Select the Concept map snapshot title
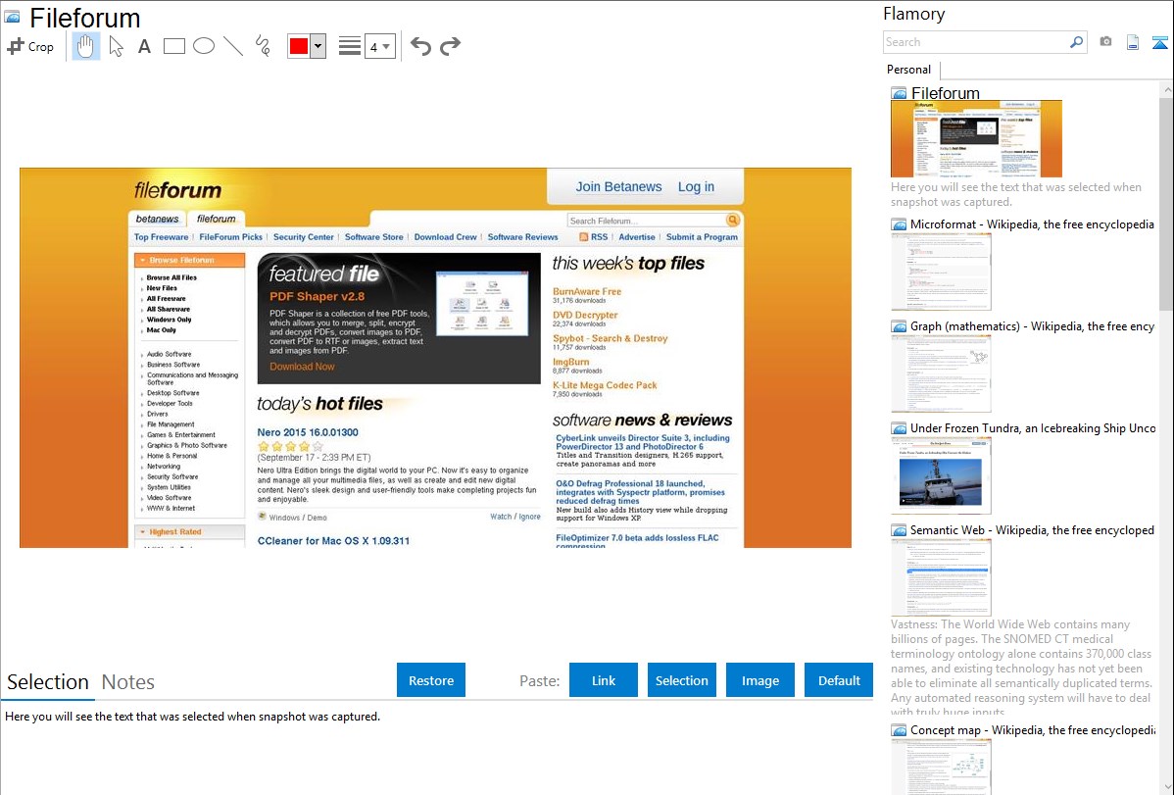The height and width of the screenshot is (795, 1174). click(x=1033, y=729)
